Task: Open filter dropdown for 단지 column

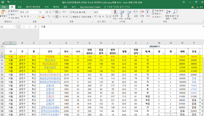Action: [x=59, y=53]
